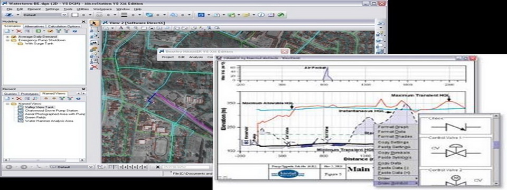The width and height of the screenshot is (507, 190).
Task: Delete scenario with red X in Modeling panel
Action: pyautogui.click(x=20, y=31)
